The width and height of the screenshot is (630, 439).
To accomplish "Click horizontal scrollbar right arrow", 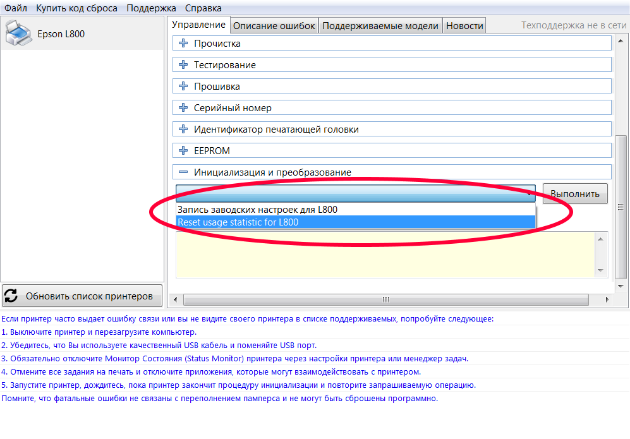I will 607,299.
